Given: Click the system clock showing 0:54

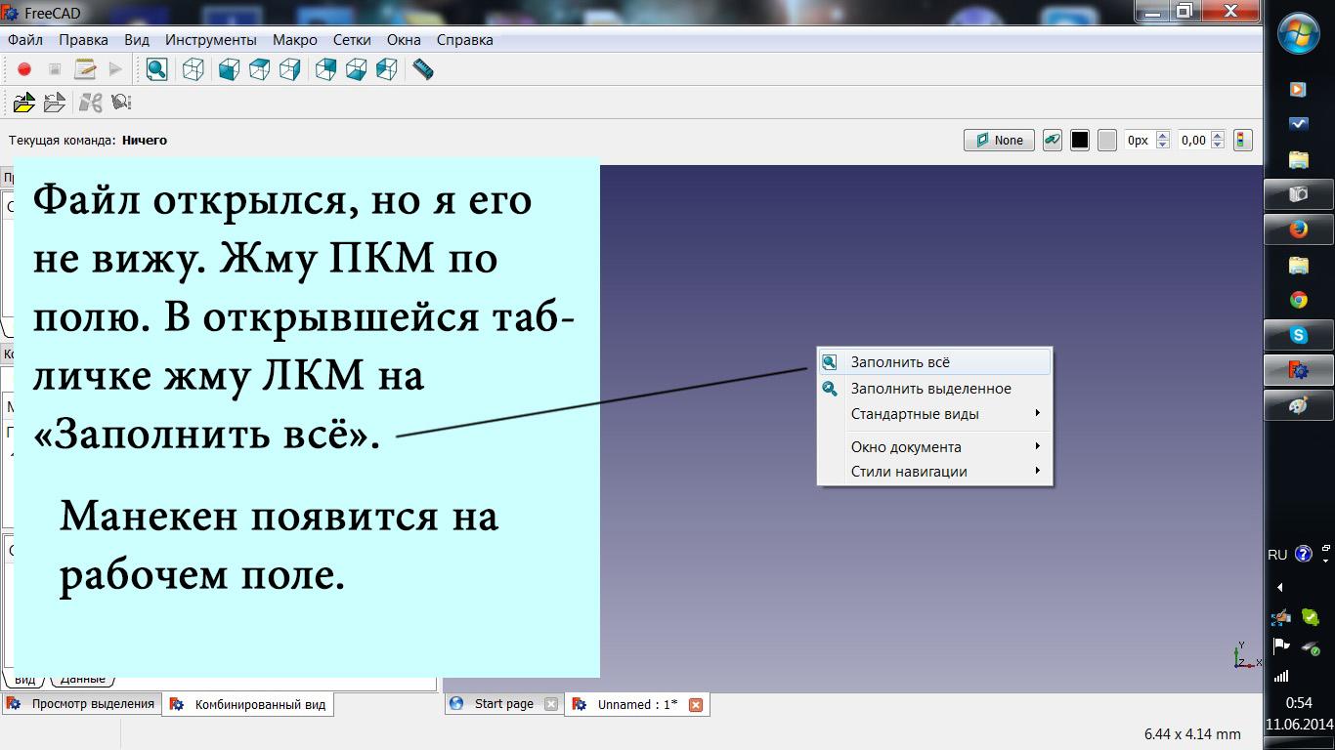Looking at the screenshot, I should 1299,703.
